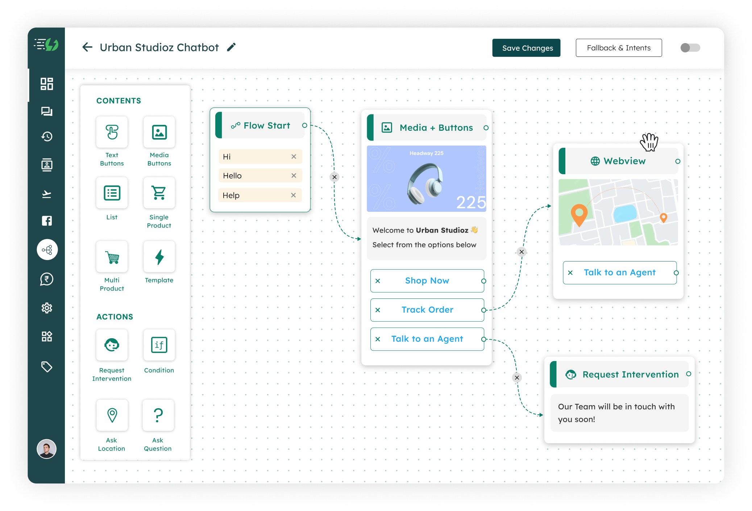
Task: Click the app logo at top left
Action: click(46, 45)
